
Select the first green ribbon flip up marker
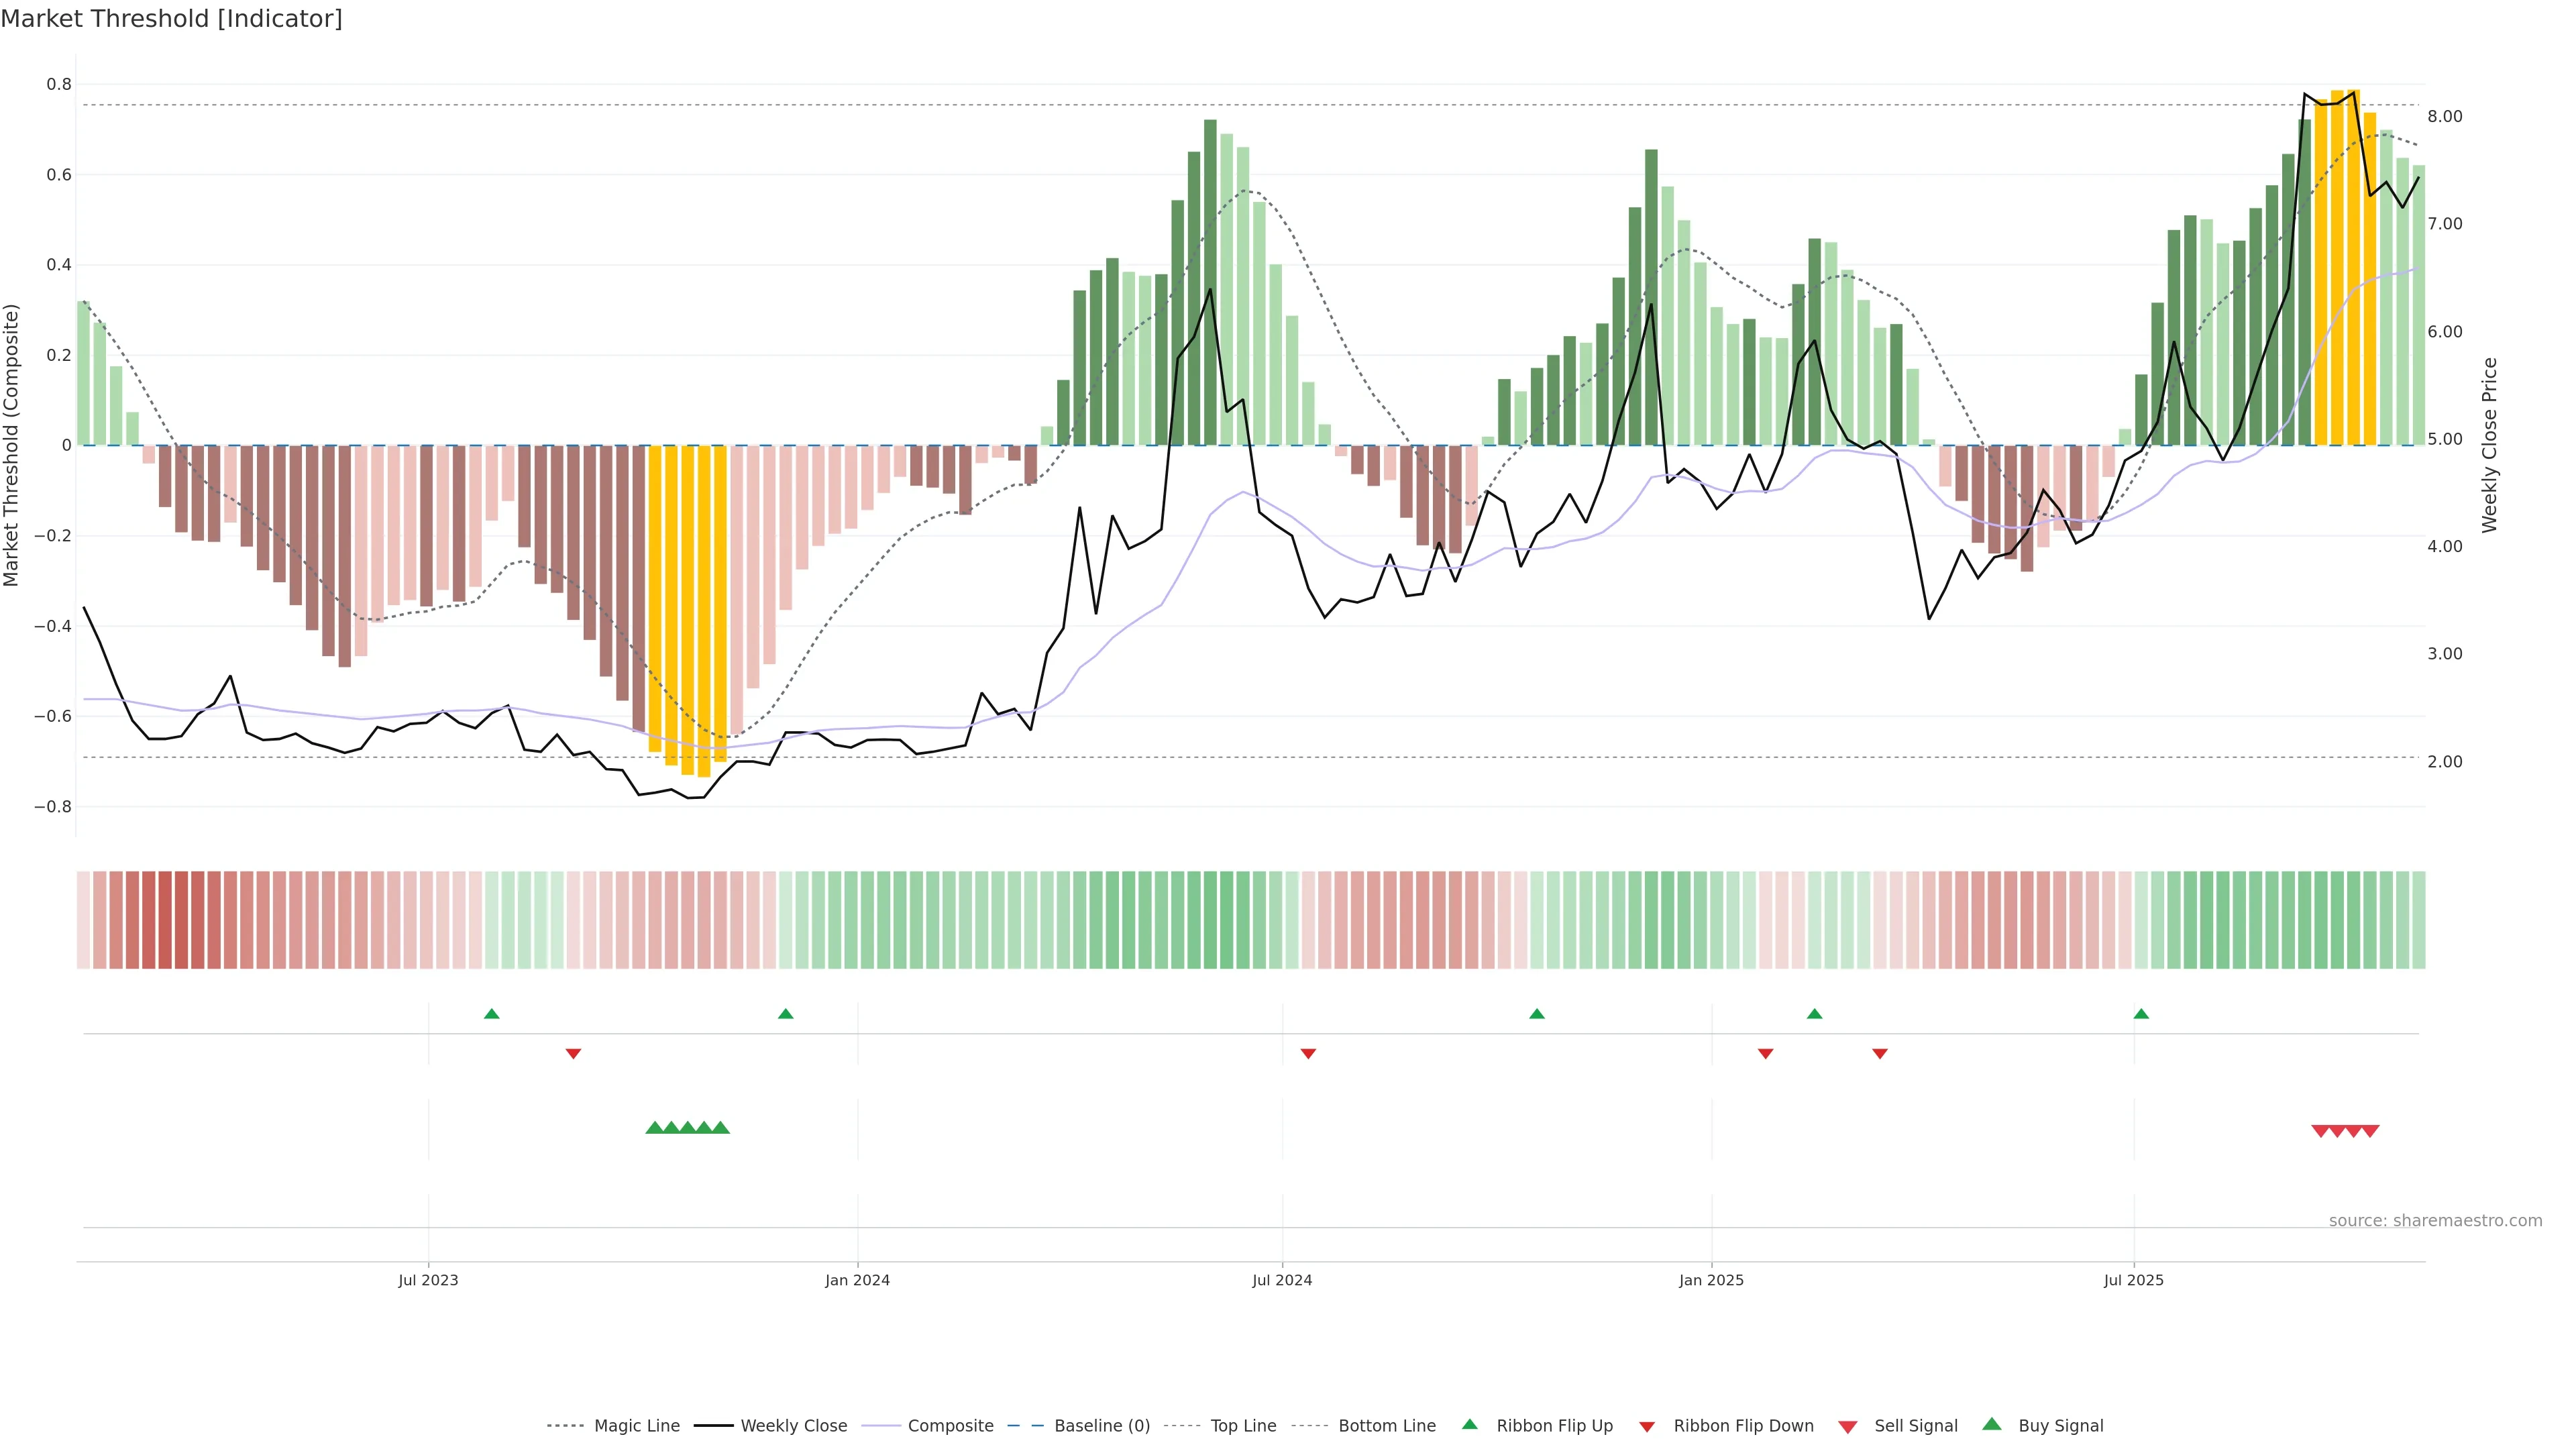(x=491, y=1014)
